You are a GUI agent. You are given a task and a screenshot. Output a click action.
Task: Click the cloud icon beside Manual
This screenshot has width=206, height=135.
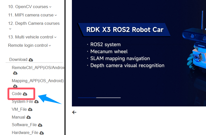tap(28, 117)
